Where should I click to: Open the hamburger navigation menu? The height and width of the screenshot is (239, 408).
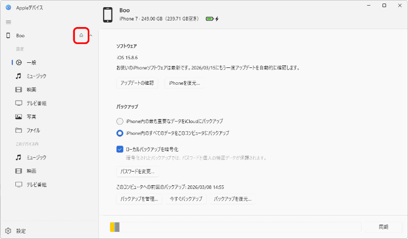click(x=8, y=22)
